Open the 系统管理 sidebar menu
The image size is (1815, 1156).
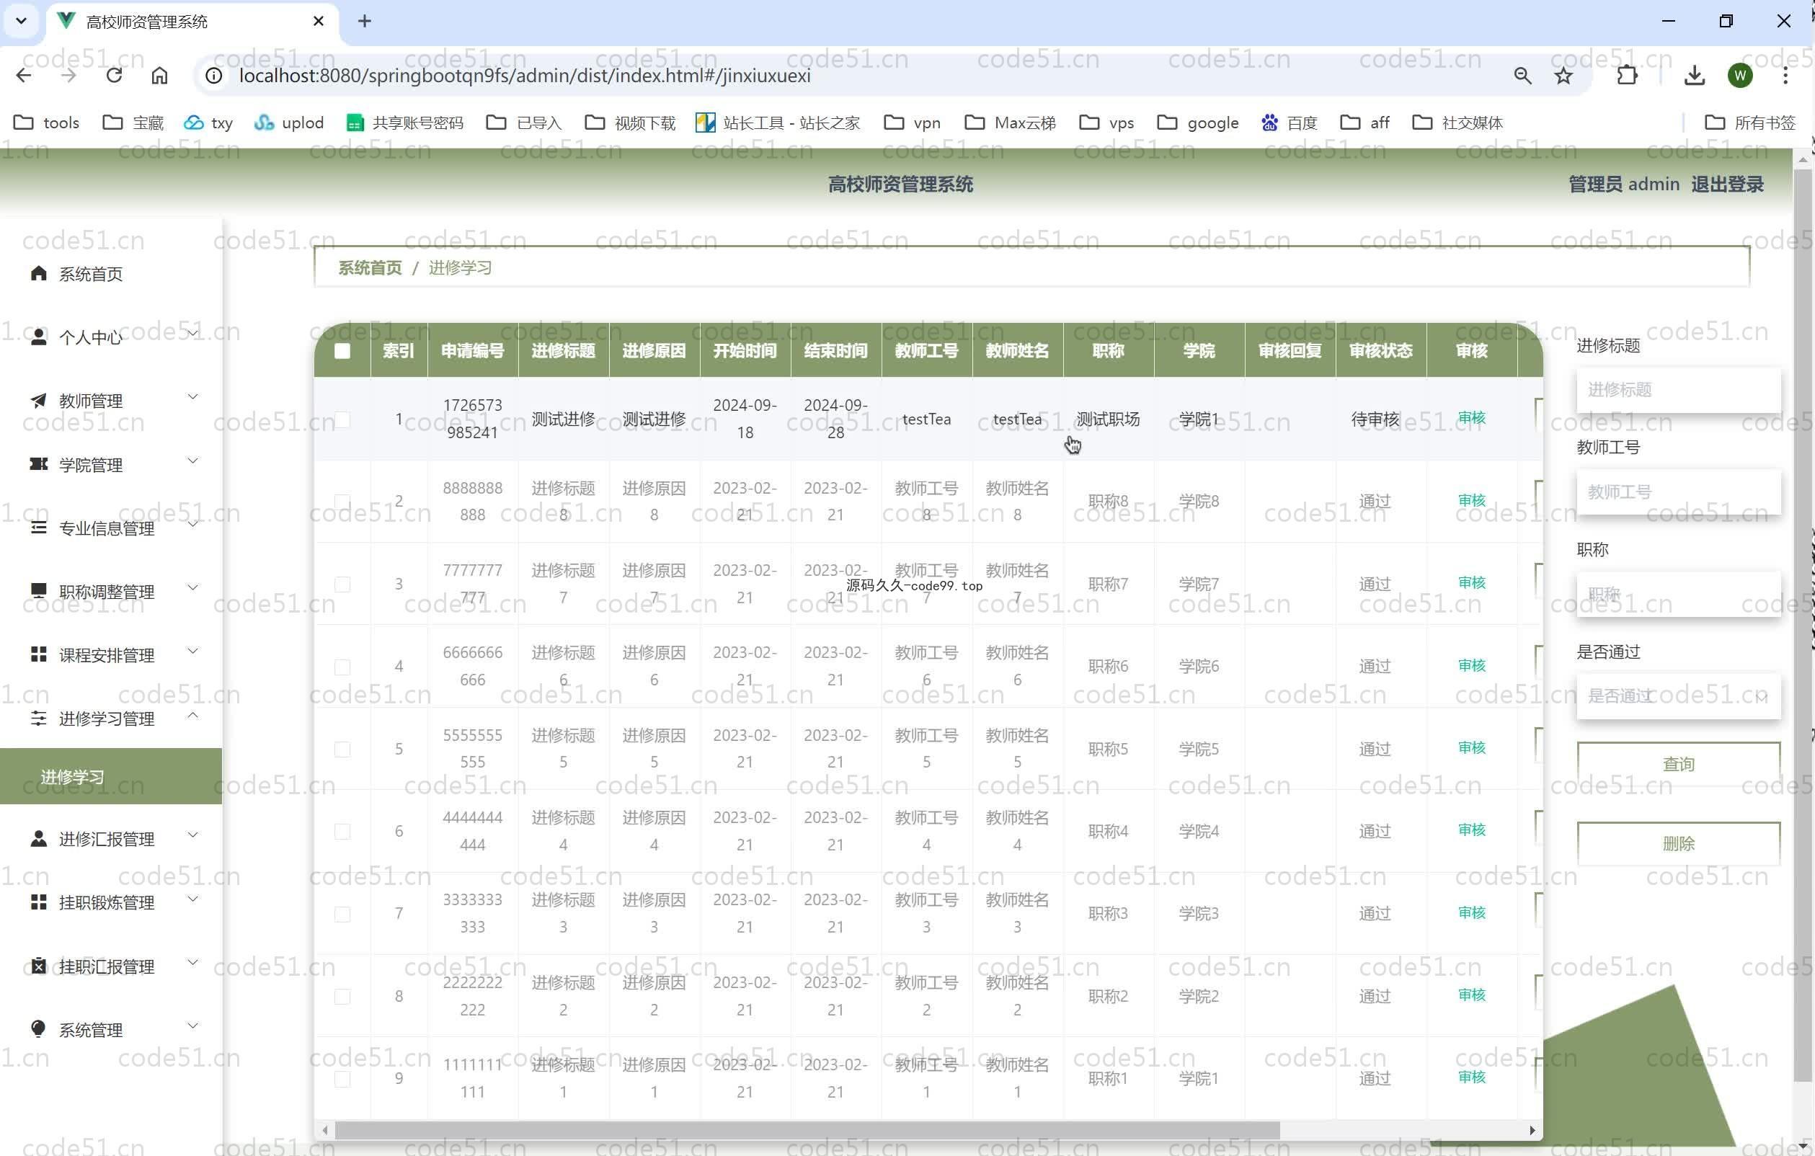[111, 1029]
